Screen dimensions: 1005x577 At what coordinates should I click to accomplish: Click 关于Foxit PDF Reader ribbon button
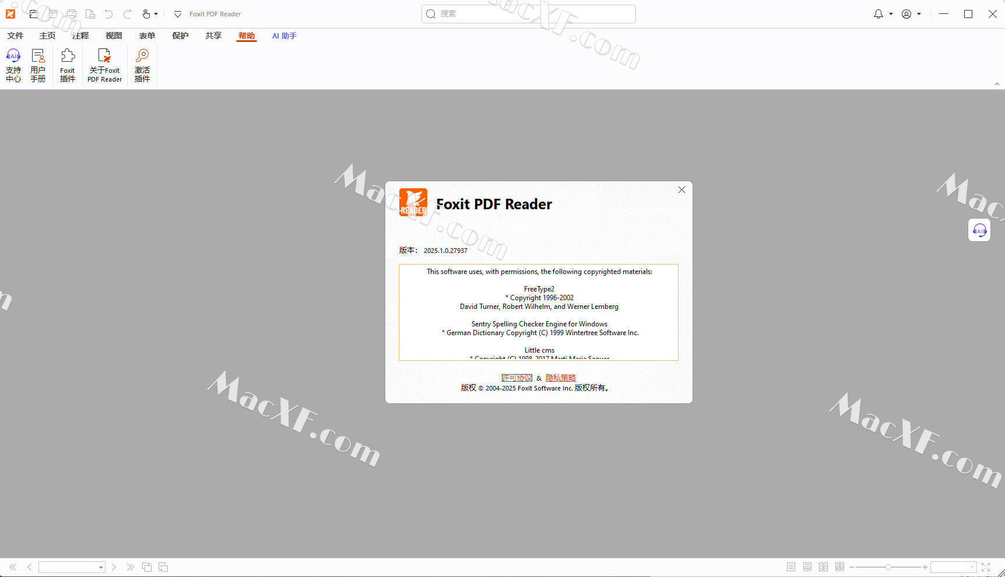[x=105, y=65]
